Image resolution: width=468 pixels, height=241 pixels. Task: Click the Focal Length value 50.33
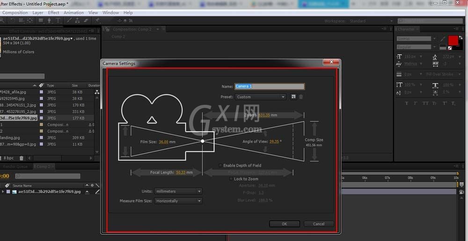(x=181, y=172)
